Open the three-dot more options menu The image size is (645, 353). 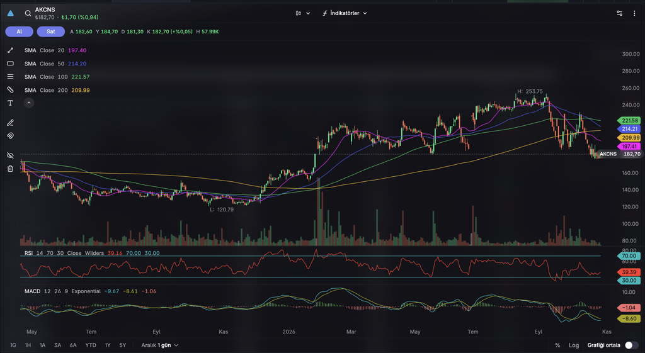pos(634,13)
